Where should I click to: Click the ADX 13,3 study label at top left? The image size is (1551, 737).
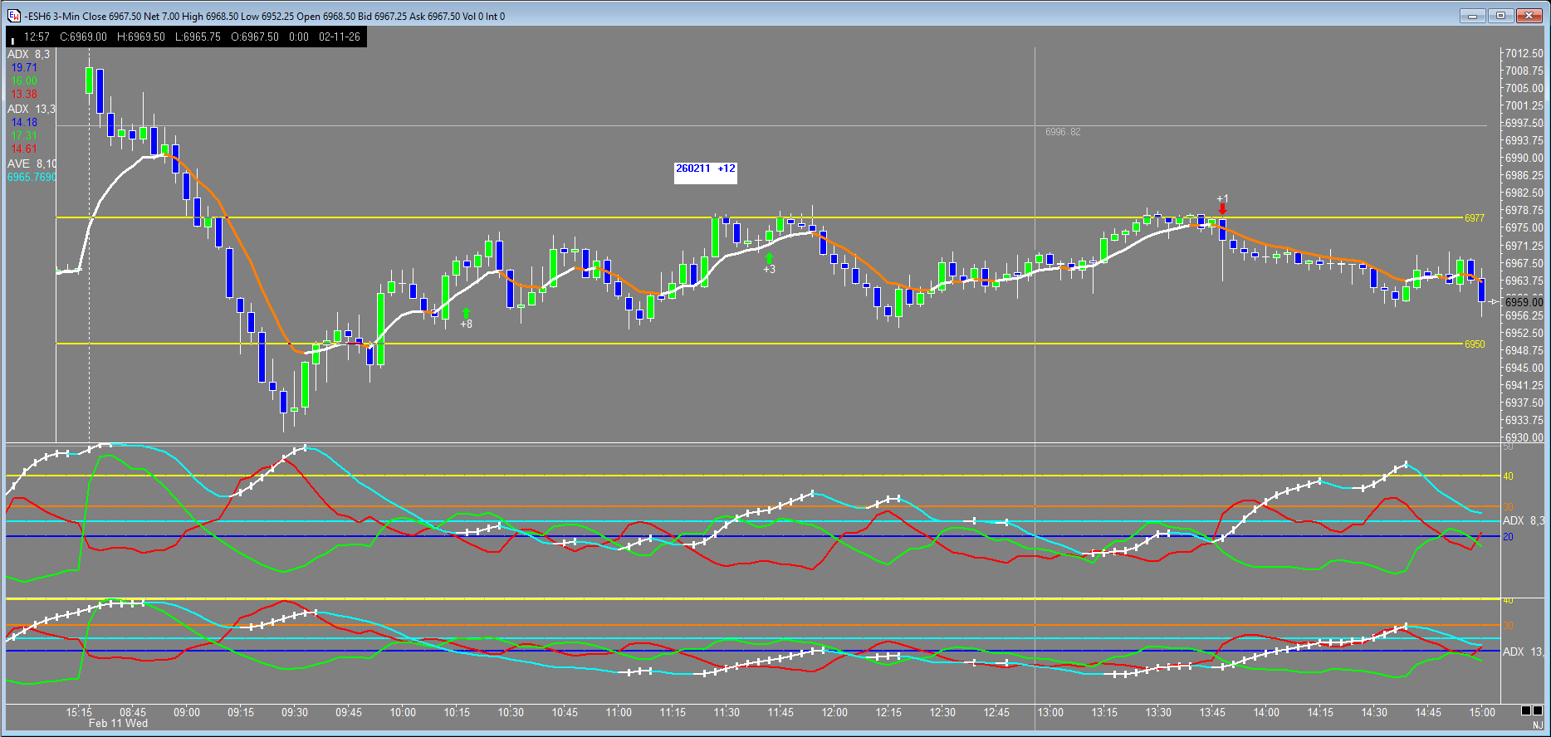coord(32,110)
